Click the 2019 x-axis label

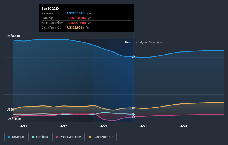pyautogui.click(x=64, y=126)
